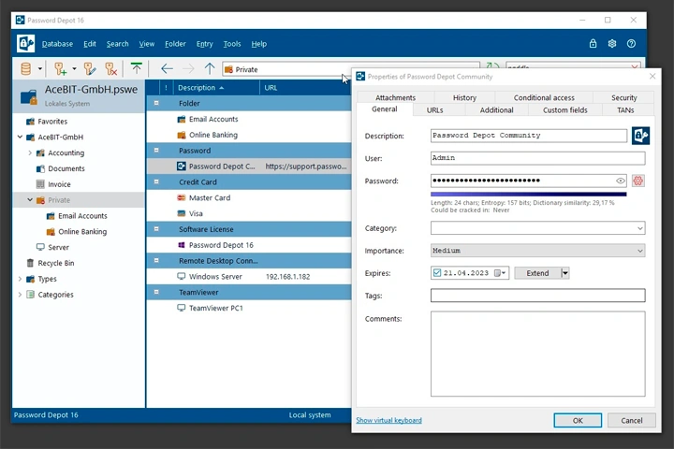Image resolution: width=674 pixels, height=449 pixels.
Task: Switch to the Security tab
Action: [x=623, y=97]
